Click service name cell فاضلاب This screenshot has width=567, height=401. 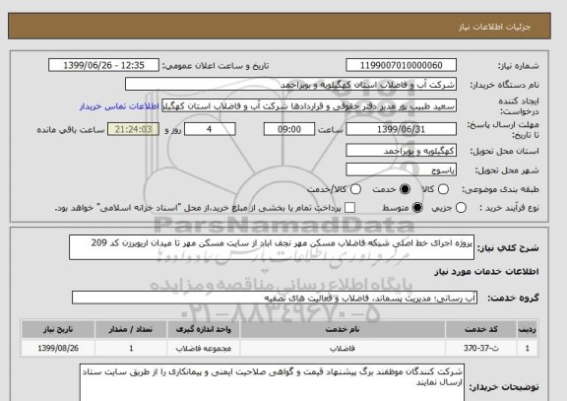[343, 349]
